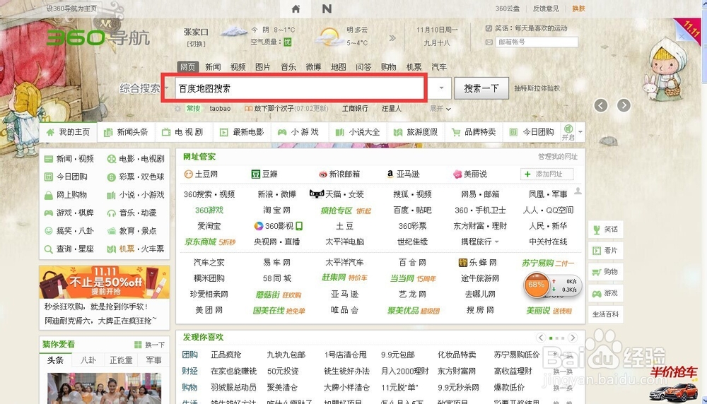707x404 pixels.
Task: Expand category bar more arrow
Action: [580, 132]
